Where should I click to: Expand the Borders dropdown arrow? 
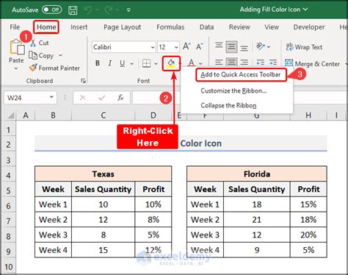(x=156, y=64)
